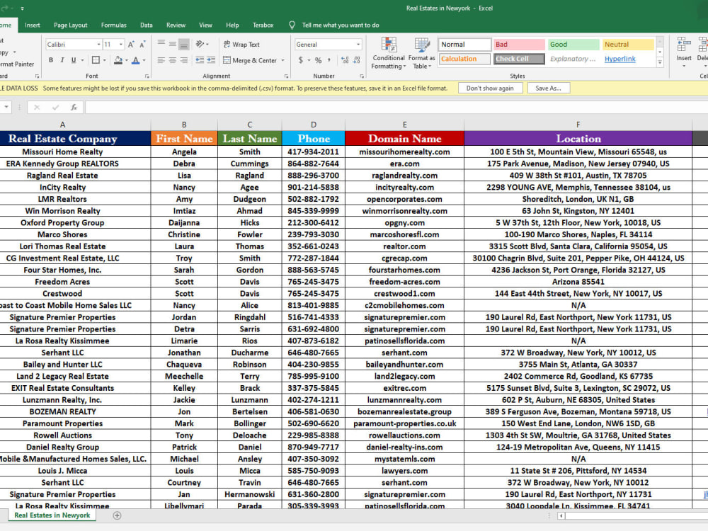Screen dimensions: 708x531
Task: Open the Orientation text angle icon
Action: click(200, 44)
